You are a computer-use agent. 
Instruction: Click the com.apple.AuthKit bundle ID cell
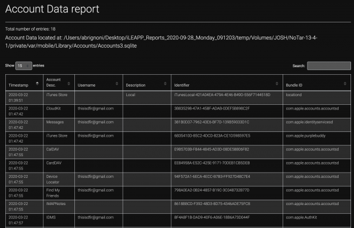coord(301,217)
